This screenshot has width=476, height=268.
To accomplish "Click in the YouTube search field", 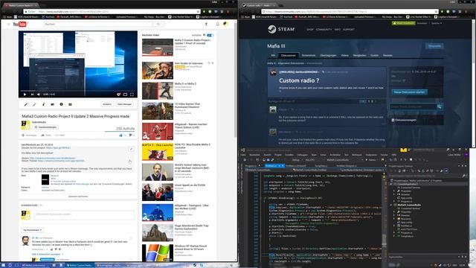I will point(97,25).
